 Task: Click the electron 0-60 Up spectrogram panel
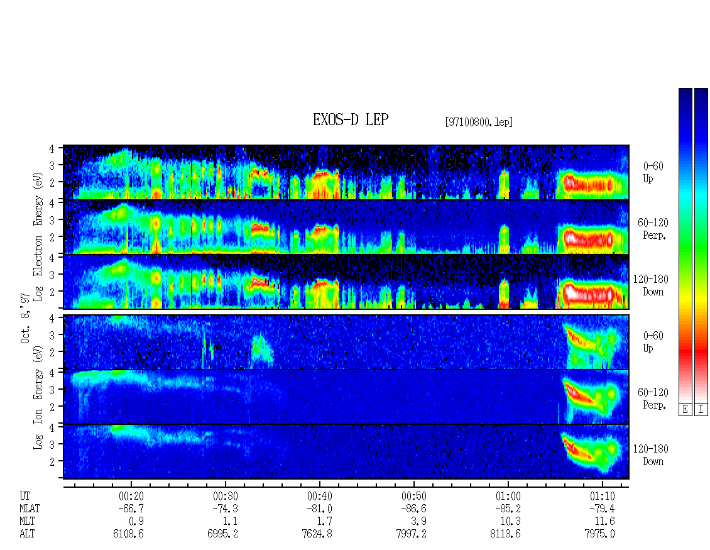pyautogui.click(x=346, y=172)
